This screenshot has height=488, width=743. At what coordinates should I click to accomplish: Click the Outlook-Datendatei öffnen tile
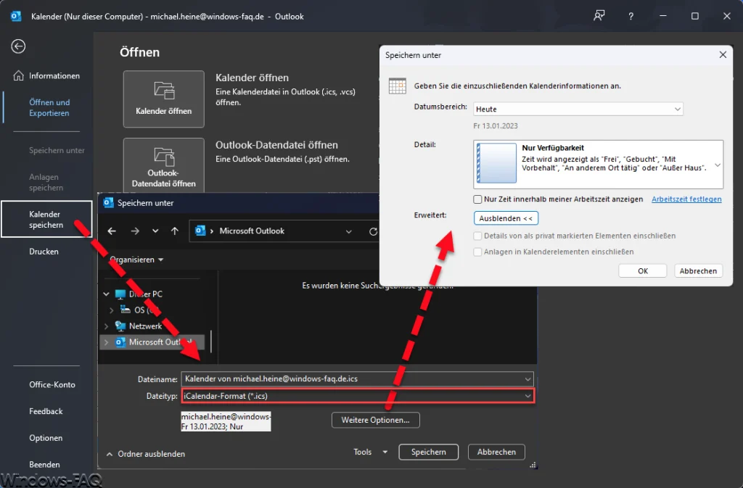163,165
